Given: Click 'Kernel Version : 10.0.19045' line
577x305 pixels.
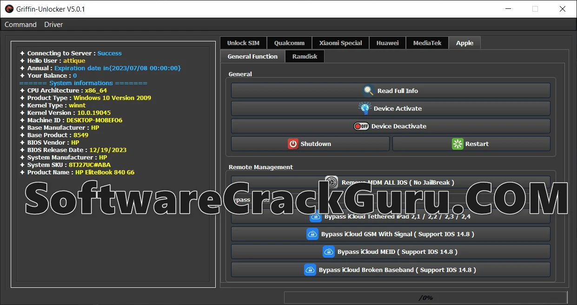Looking at the screenshot, I should pos(66,113).
